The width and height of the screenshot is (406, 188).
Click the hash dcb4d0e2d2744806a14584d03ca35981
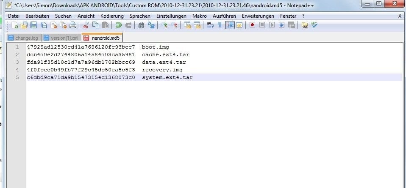[x=81, y=55]
